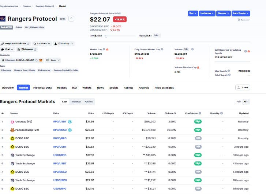Open the Pair All filter dropdown

[246, 102]
